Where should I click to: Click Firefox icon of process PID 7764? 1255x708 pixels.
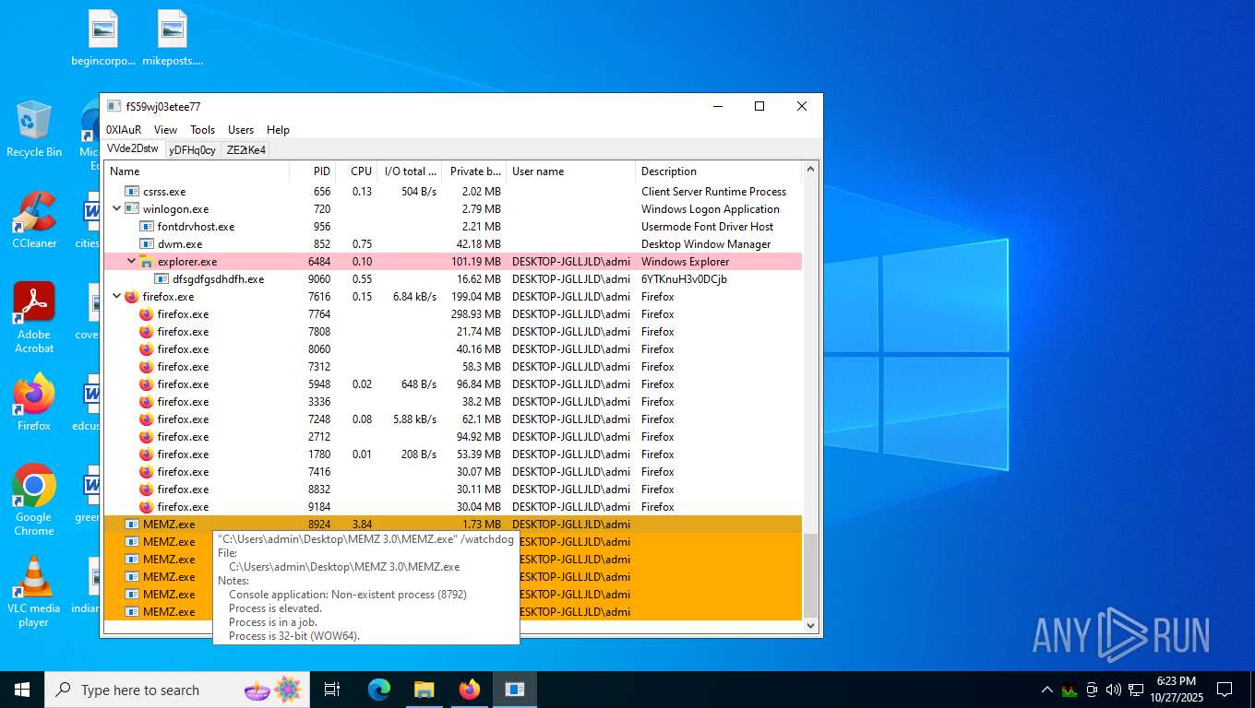(146, 314)
